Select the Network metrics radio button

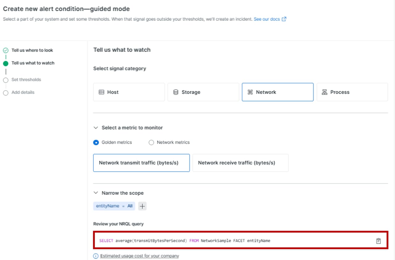[151, 143]
